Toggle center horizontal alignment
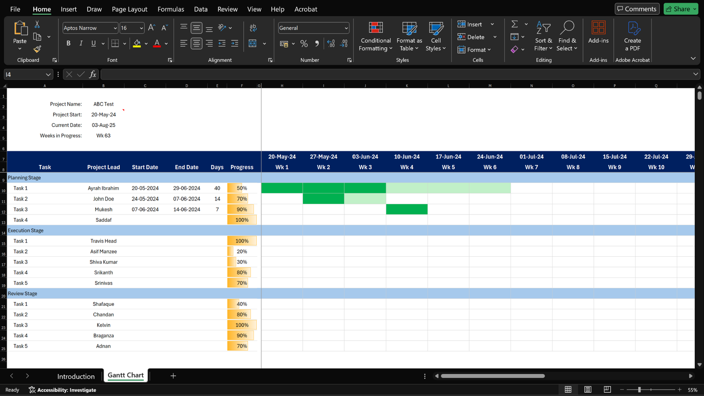The width and height of the screenshot is (704, 396). coord(196,44)
